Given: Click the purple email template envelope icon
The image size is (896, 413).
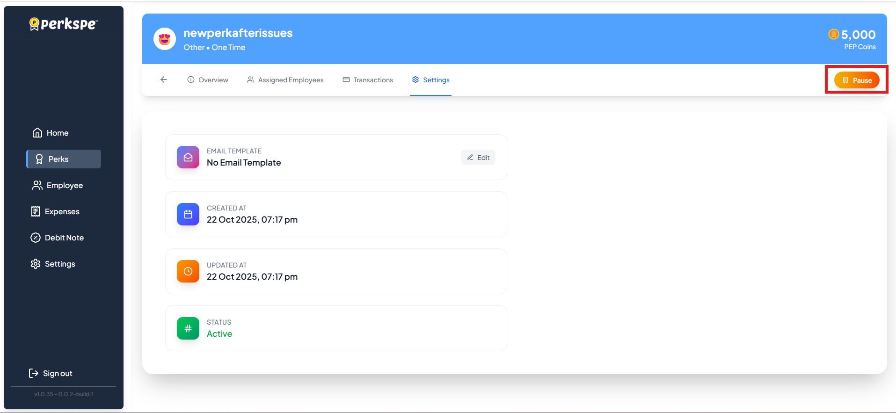Looking at the screenshot, I should pos(188,157).
